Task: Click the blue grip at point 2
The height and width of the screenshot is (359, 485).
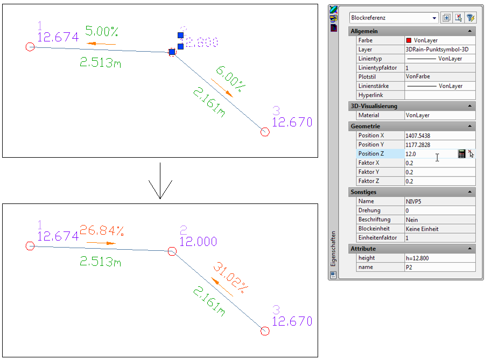Action: click(172, 52)
